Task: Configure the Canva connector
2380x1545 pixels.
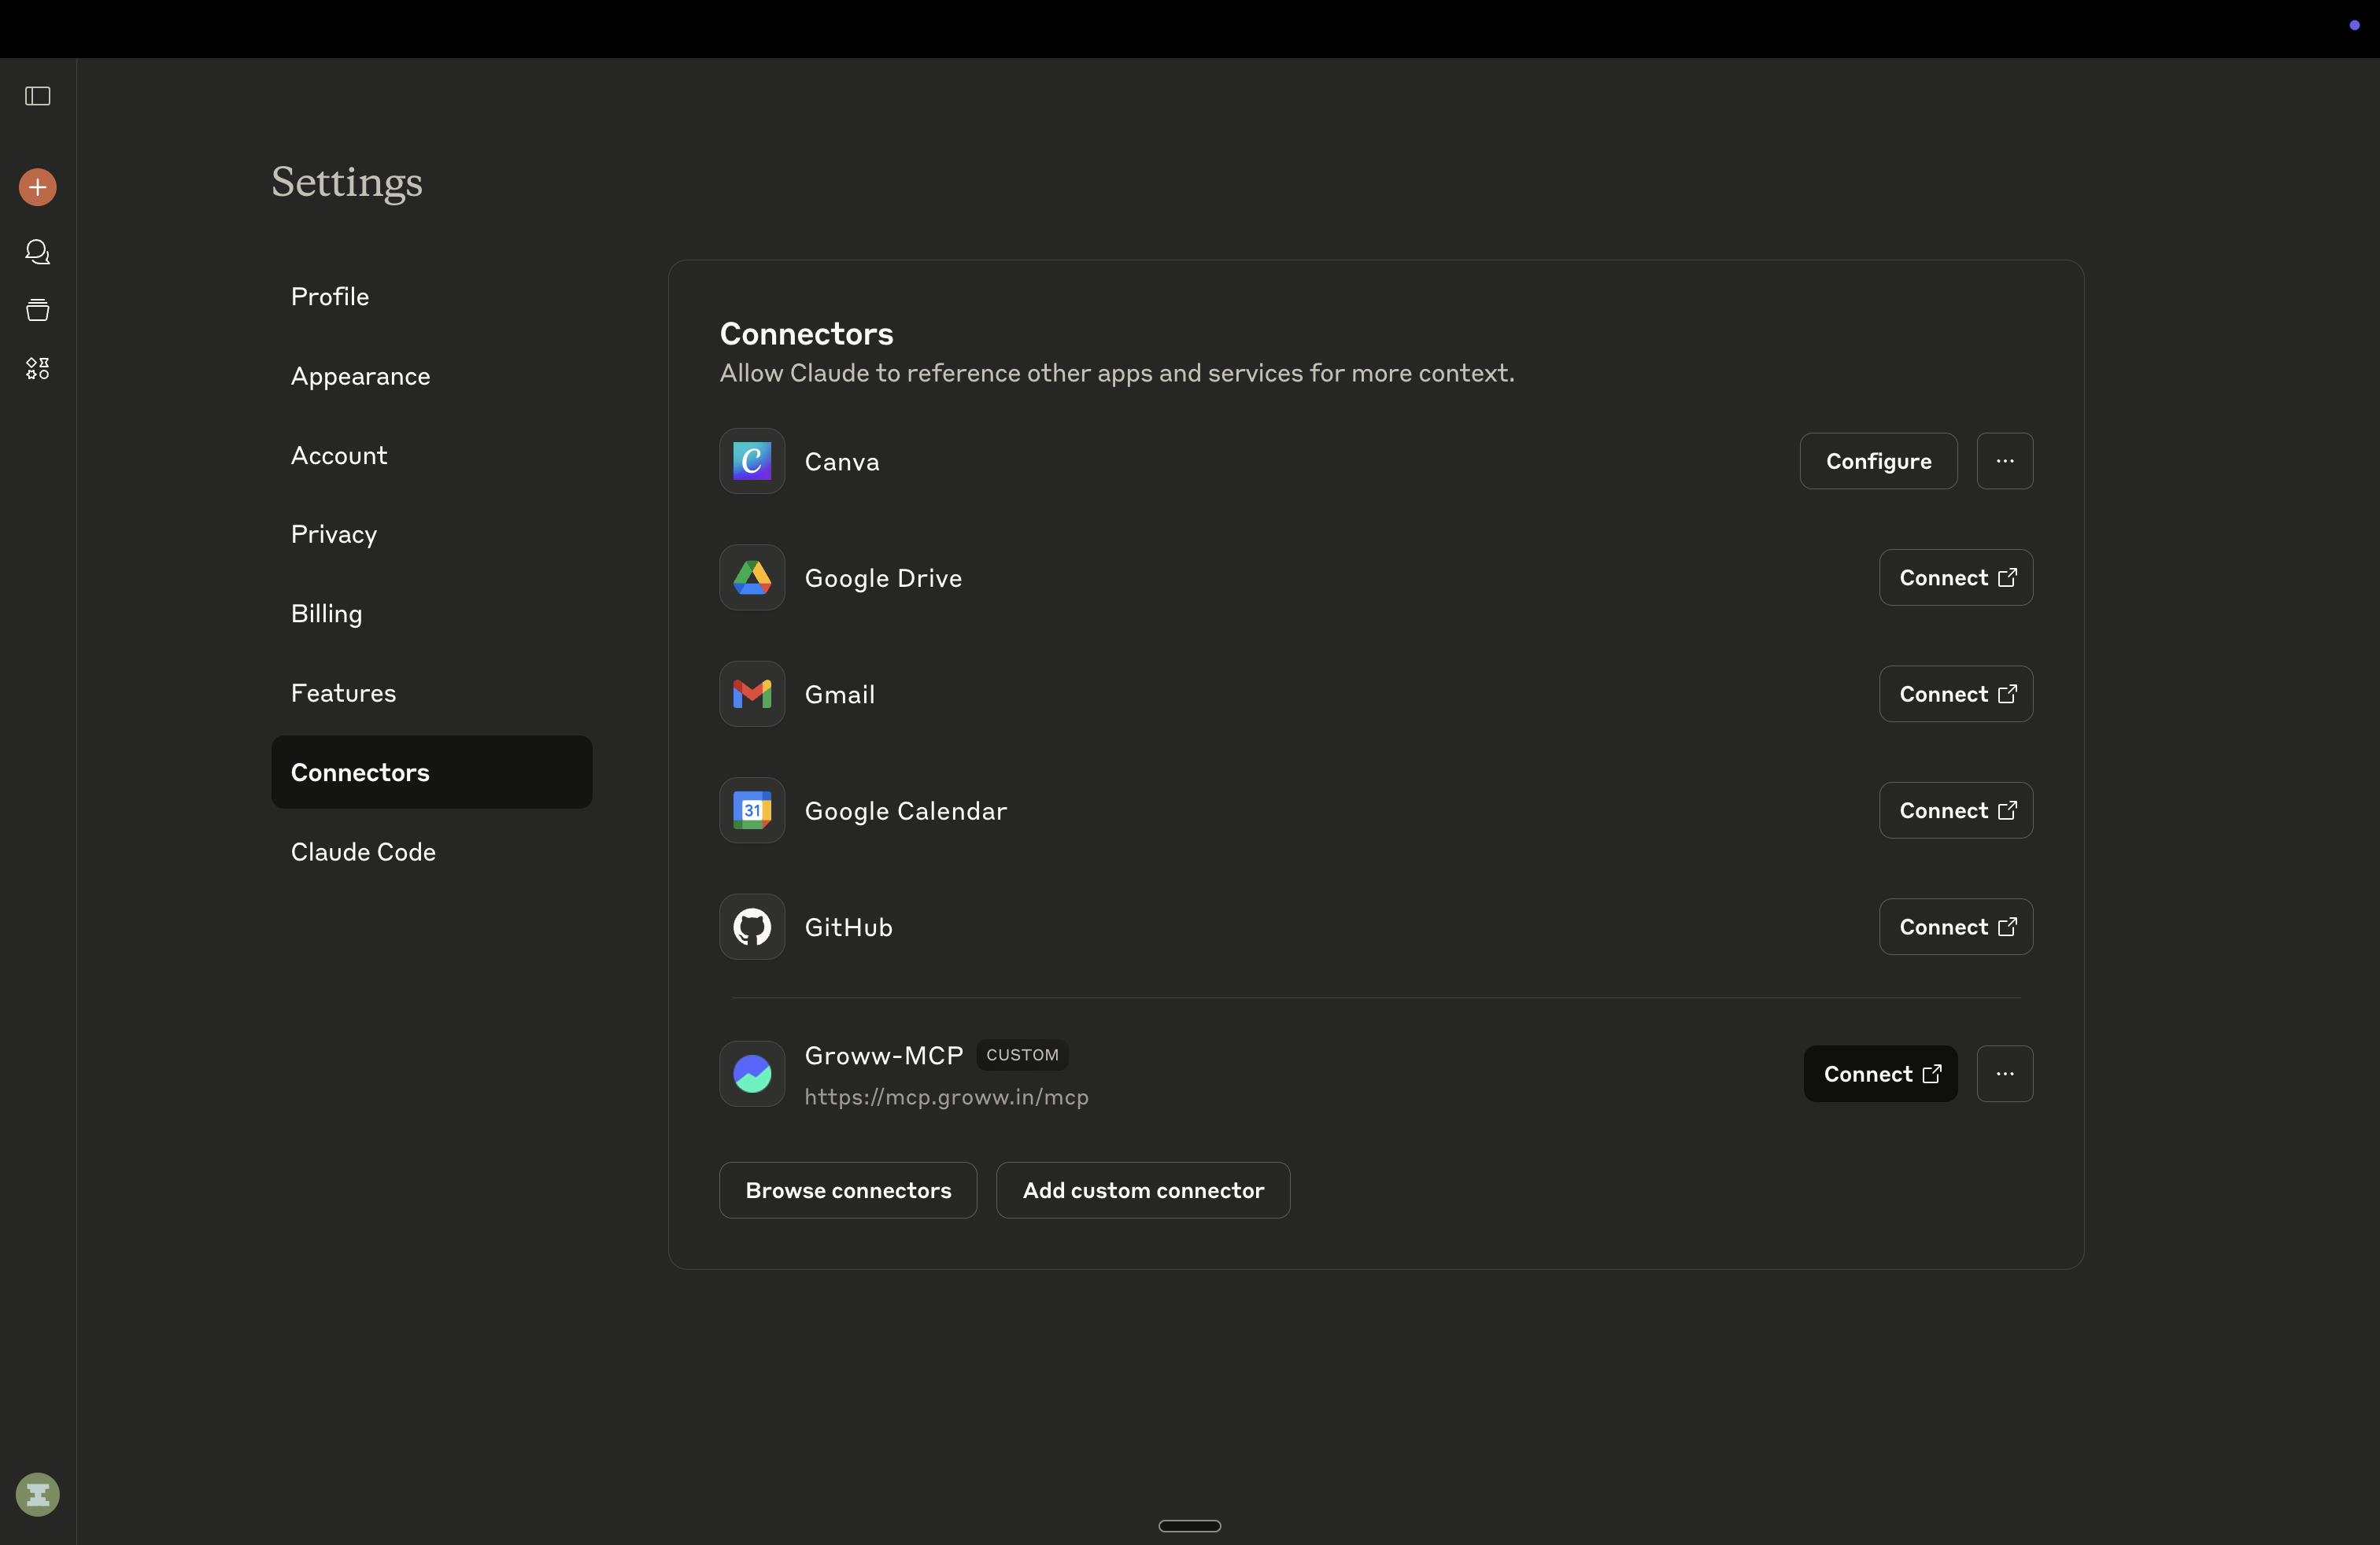Action: pos(1878,461)
